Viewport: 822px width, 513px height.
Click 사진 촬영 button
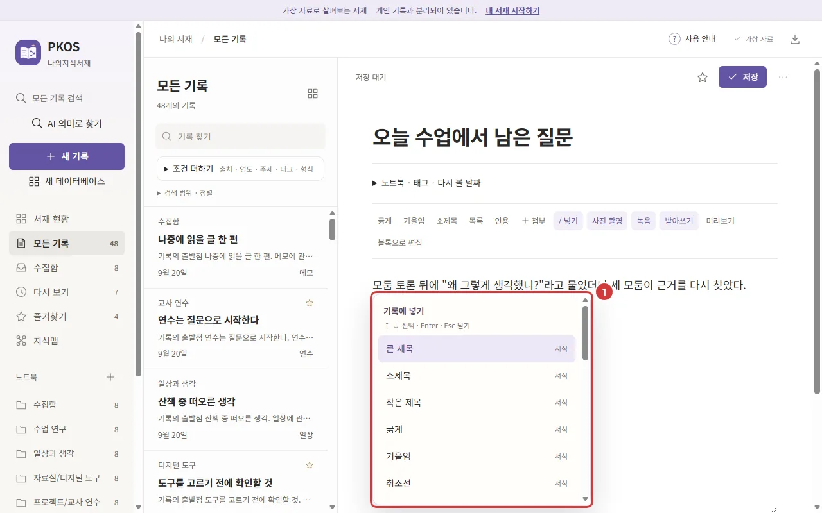coord(607,221)
